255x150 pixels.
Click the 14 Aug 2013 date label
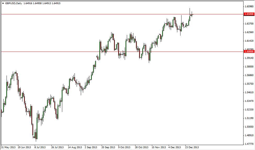click(75, 147)
